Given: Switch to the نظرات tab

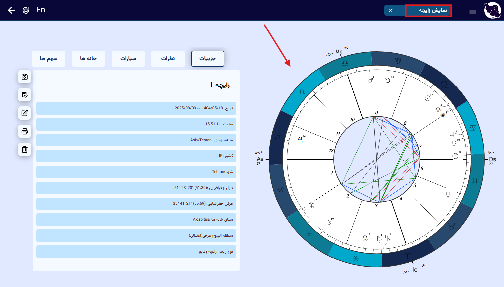Looking at the screenshot, I should pos(168,59).
